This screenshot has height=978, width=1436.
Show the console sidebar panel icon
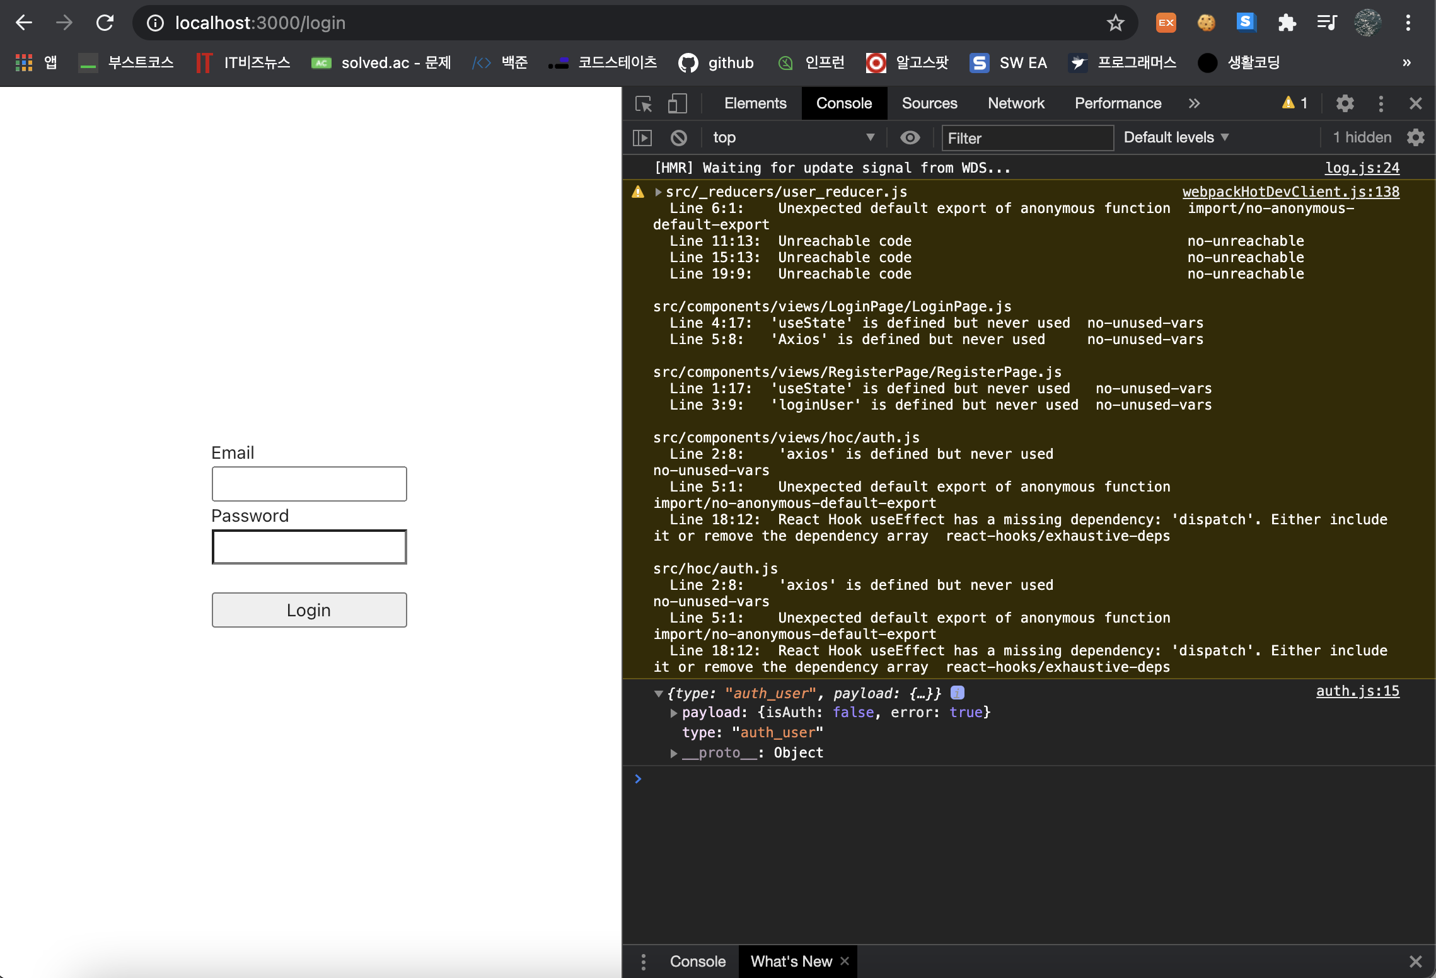[x=642, y=137]
